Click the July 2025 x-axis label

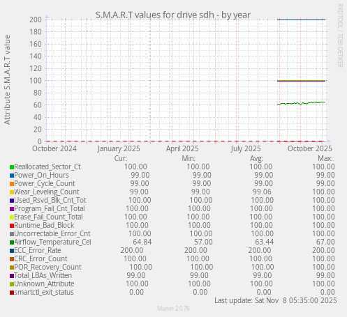coord(246,149)
